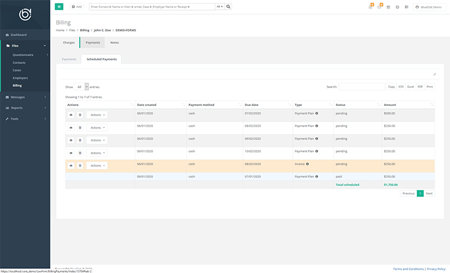This screenshot has width=450, height=273.
Task: Click the wrench icon above the table
Action: (434, 74)
